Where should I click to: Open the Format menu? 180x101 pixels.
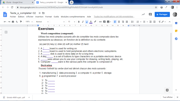click(x=48, y=17)
